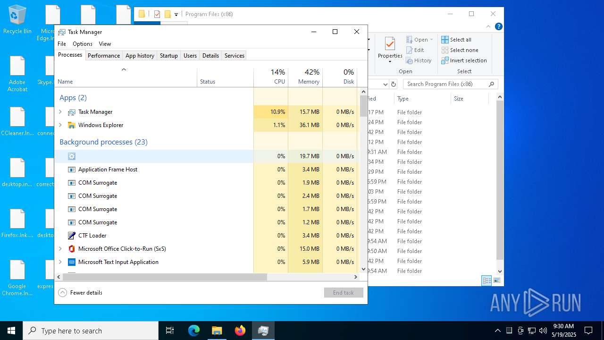Sort processes by Memory column
This screenshot has height=340, width=604.
[305, 76]
